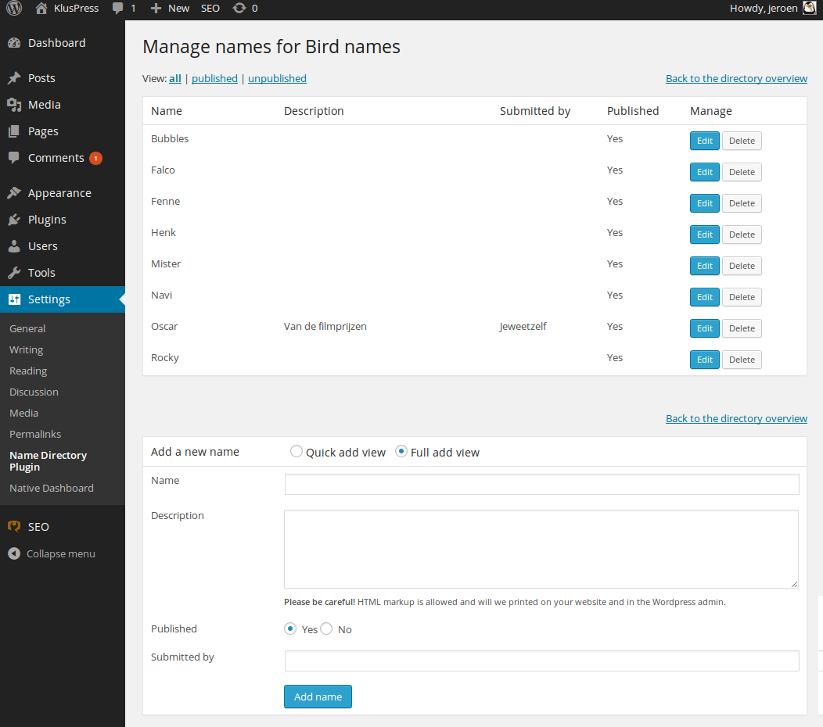
Task: Click the Tools wrench icon
Action: tap(14, 273)
